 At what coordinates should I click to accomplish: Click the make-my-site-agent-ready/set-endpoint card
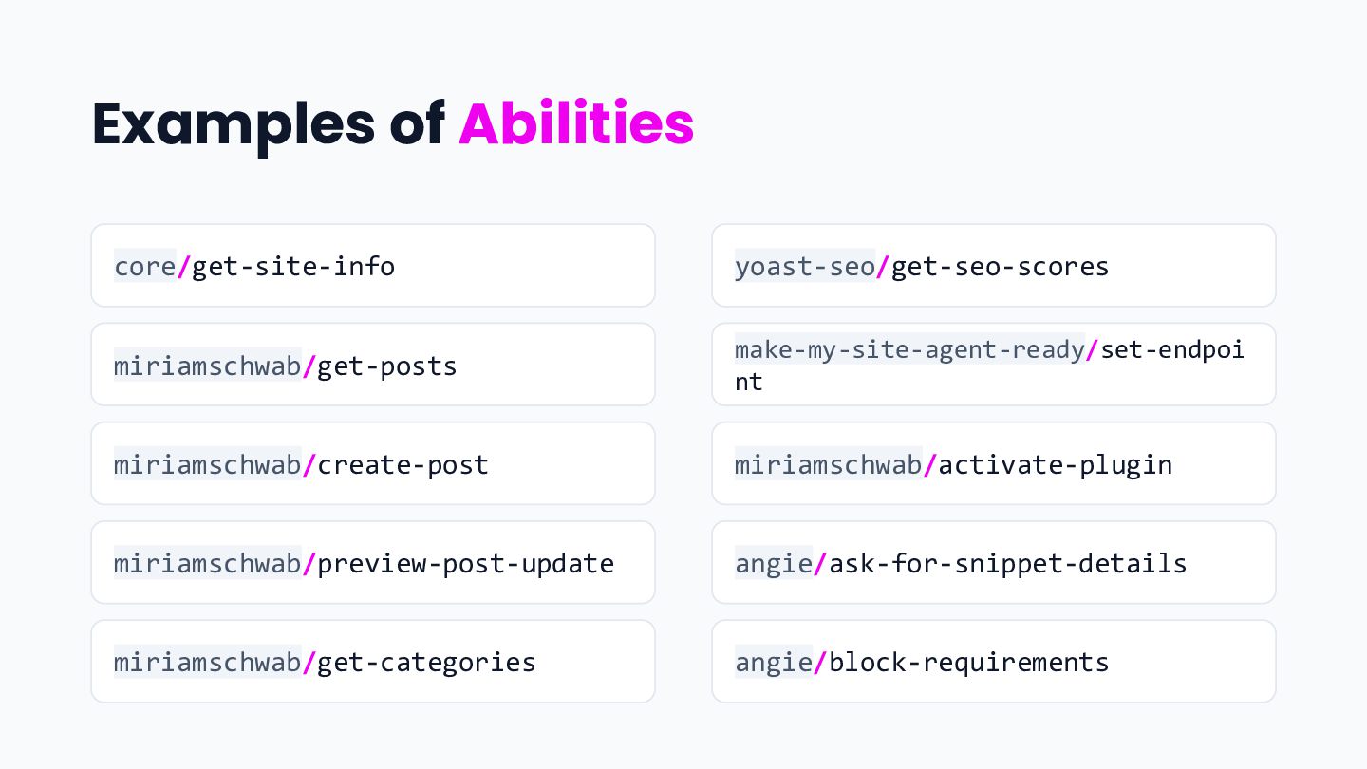(x=994, y=365)
